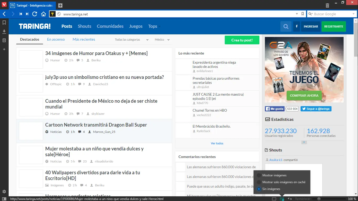The height and width of the screenshot is (201, 358).
Task: Click Me gusta Facebook button
Action: click(275, 109)
